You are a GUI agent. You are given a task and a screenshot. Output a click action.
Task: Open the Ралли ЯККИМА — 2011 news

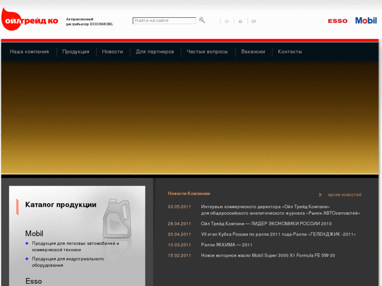(226, 245)
